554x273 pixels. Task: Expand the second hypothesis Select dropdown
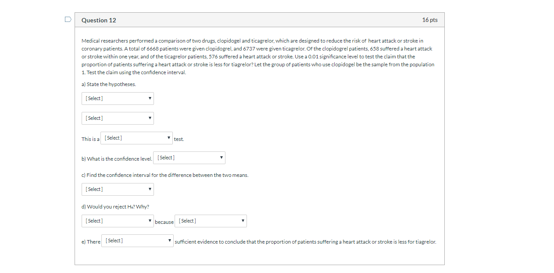click(x=118, y=118)
